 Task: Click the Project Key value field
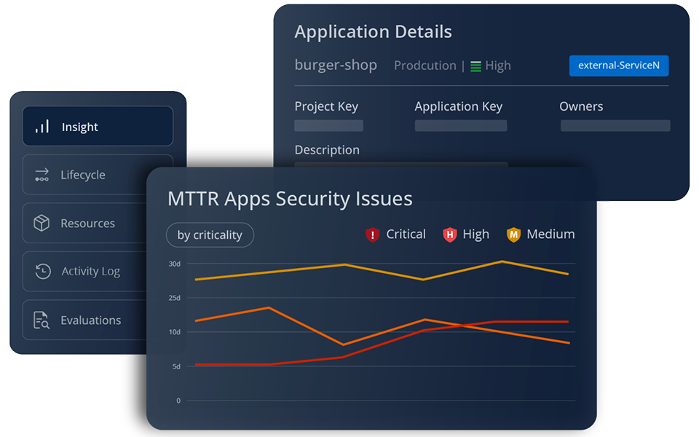click(328, 126)
